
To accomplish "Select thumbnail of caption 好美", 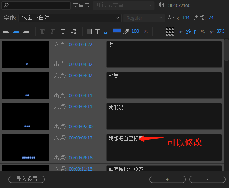I will coord(26,85).
